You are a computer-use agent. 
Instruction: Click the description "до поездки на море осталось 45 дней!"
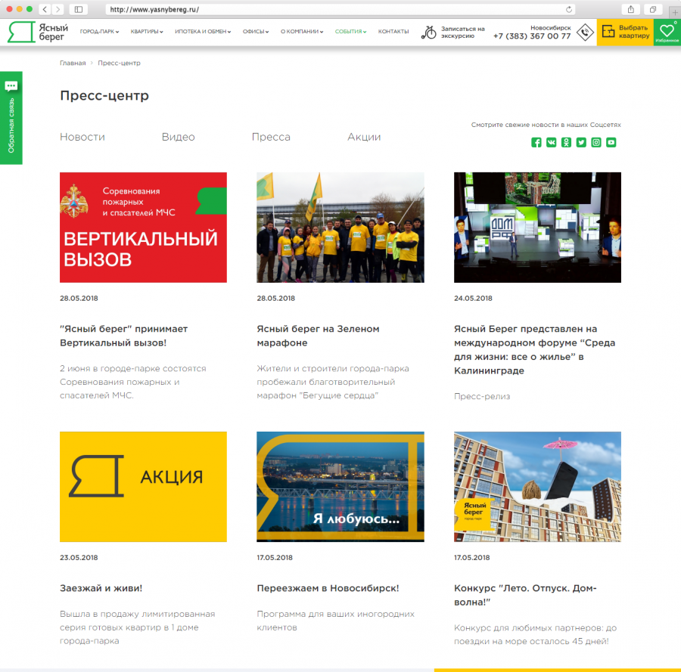pos(536,635)
